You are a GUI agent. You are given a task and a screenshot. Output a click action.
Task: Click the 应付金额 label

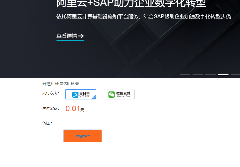coord(51,109)
